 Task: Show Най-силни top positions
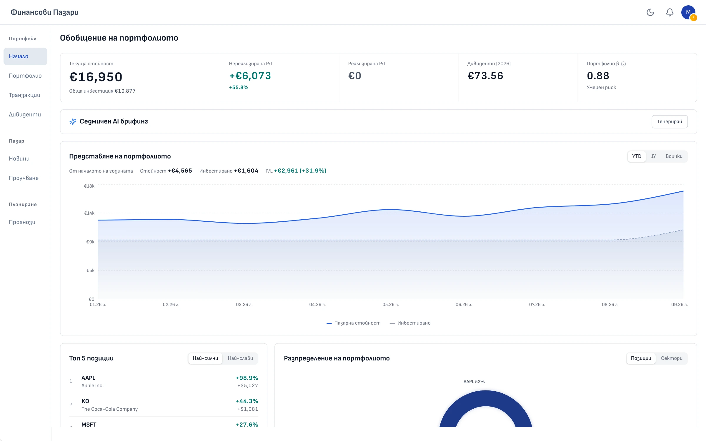(205, 358)
